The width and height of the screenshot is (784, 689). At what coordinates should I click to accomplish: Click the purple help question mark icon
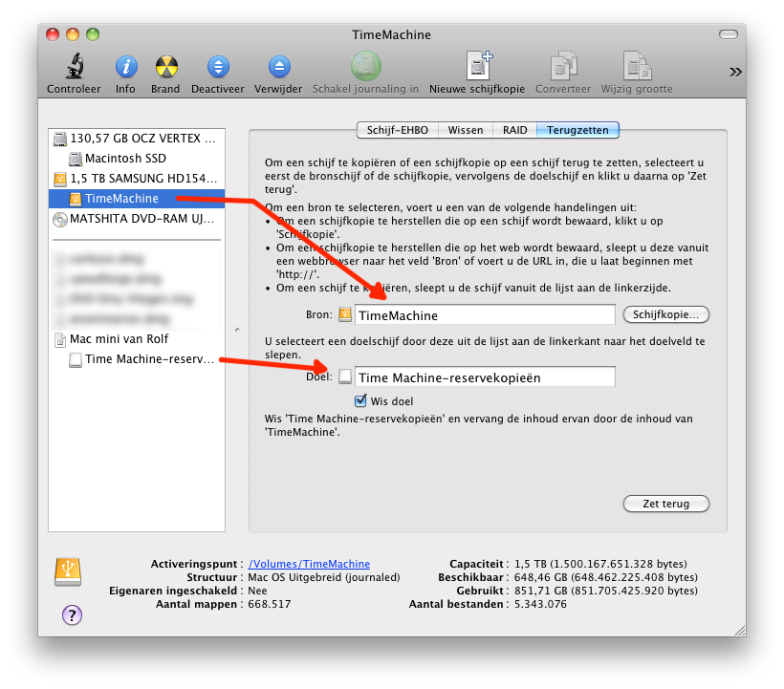pyautogui.click(x=72, y=614)
